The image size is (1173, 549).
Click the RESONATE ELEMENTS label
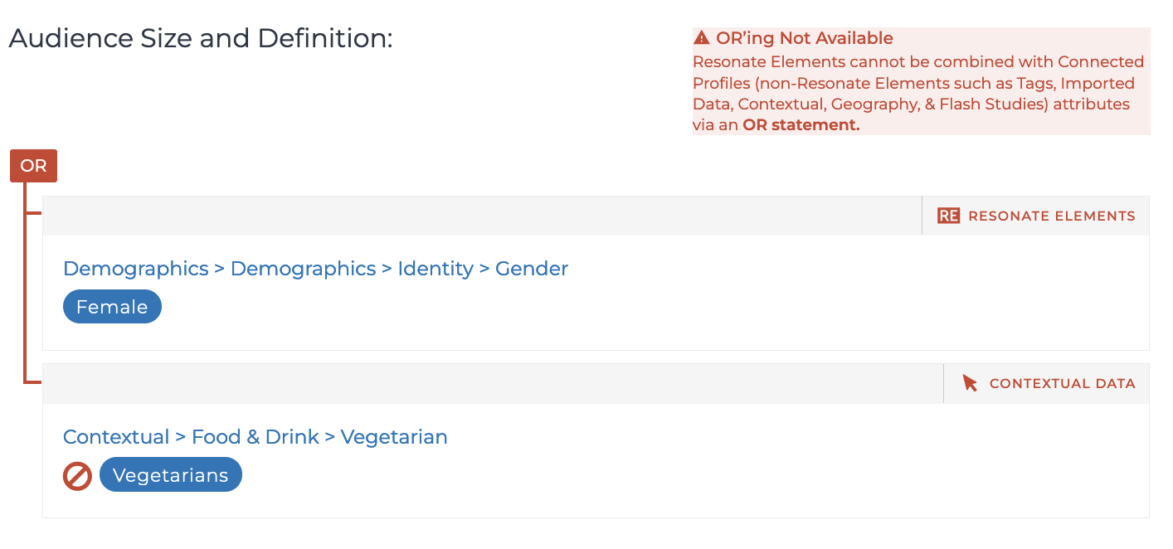(x=1052, y=216)
